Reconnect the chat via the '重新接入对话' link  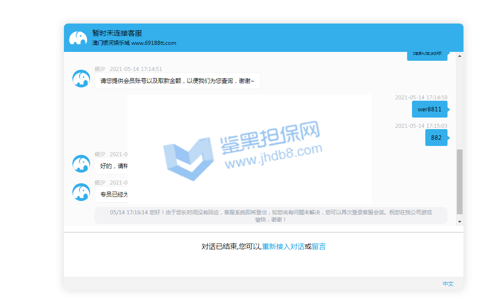tap(283, 247)
